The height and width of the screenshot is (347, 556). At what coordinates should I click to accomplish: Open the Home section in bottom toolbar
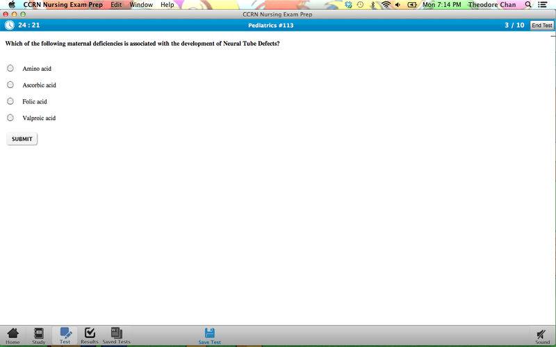(13, 336)
